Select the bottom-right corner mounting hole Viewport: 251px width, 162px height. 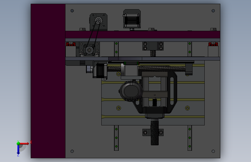click(213, 151)
